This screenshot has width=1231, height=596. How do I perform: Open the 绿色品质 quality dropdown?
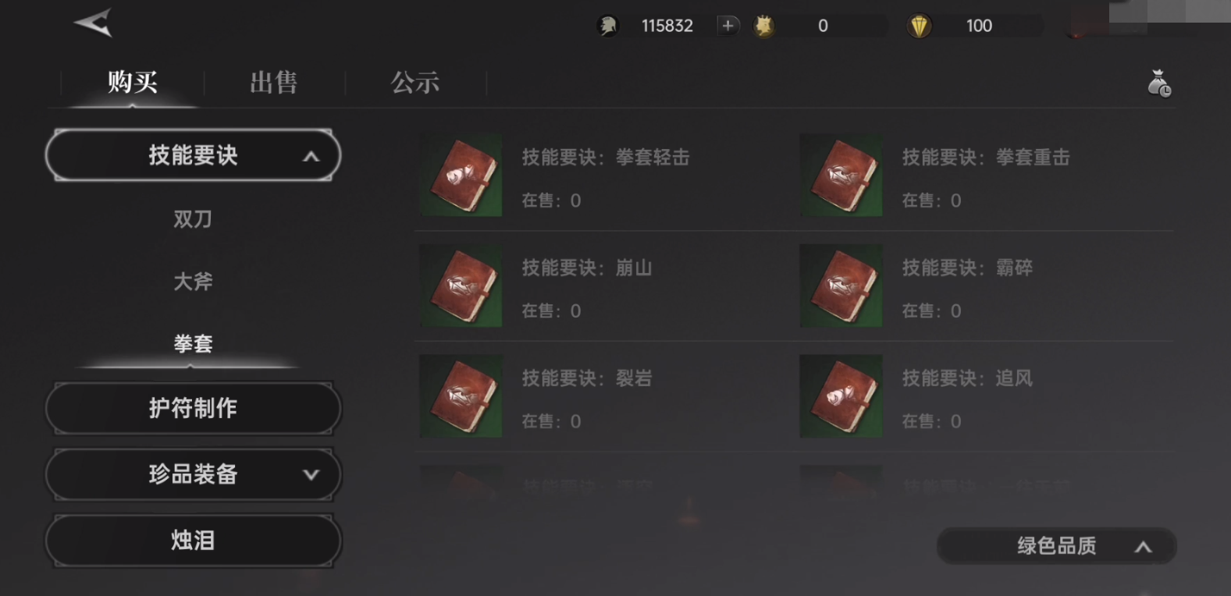click(x=1056, y=546)
